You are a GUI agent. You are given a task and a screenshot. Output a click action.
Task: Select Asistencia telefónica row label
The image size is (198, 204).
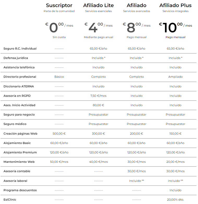click(x=19, y=67)
